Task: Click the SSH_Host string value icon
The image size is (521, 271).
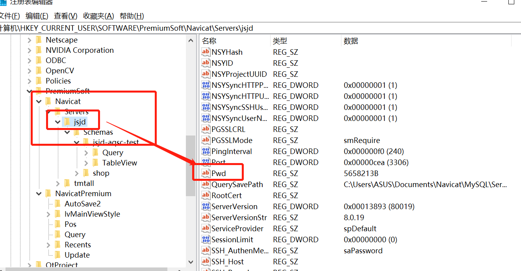Action: click(x=206, y=262)
